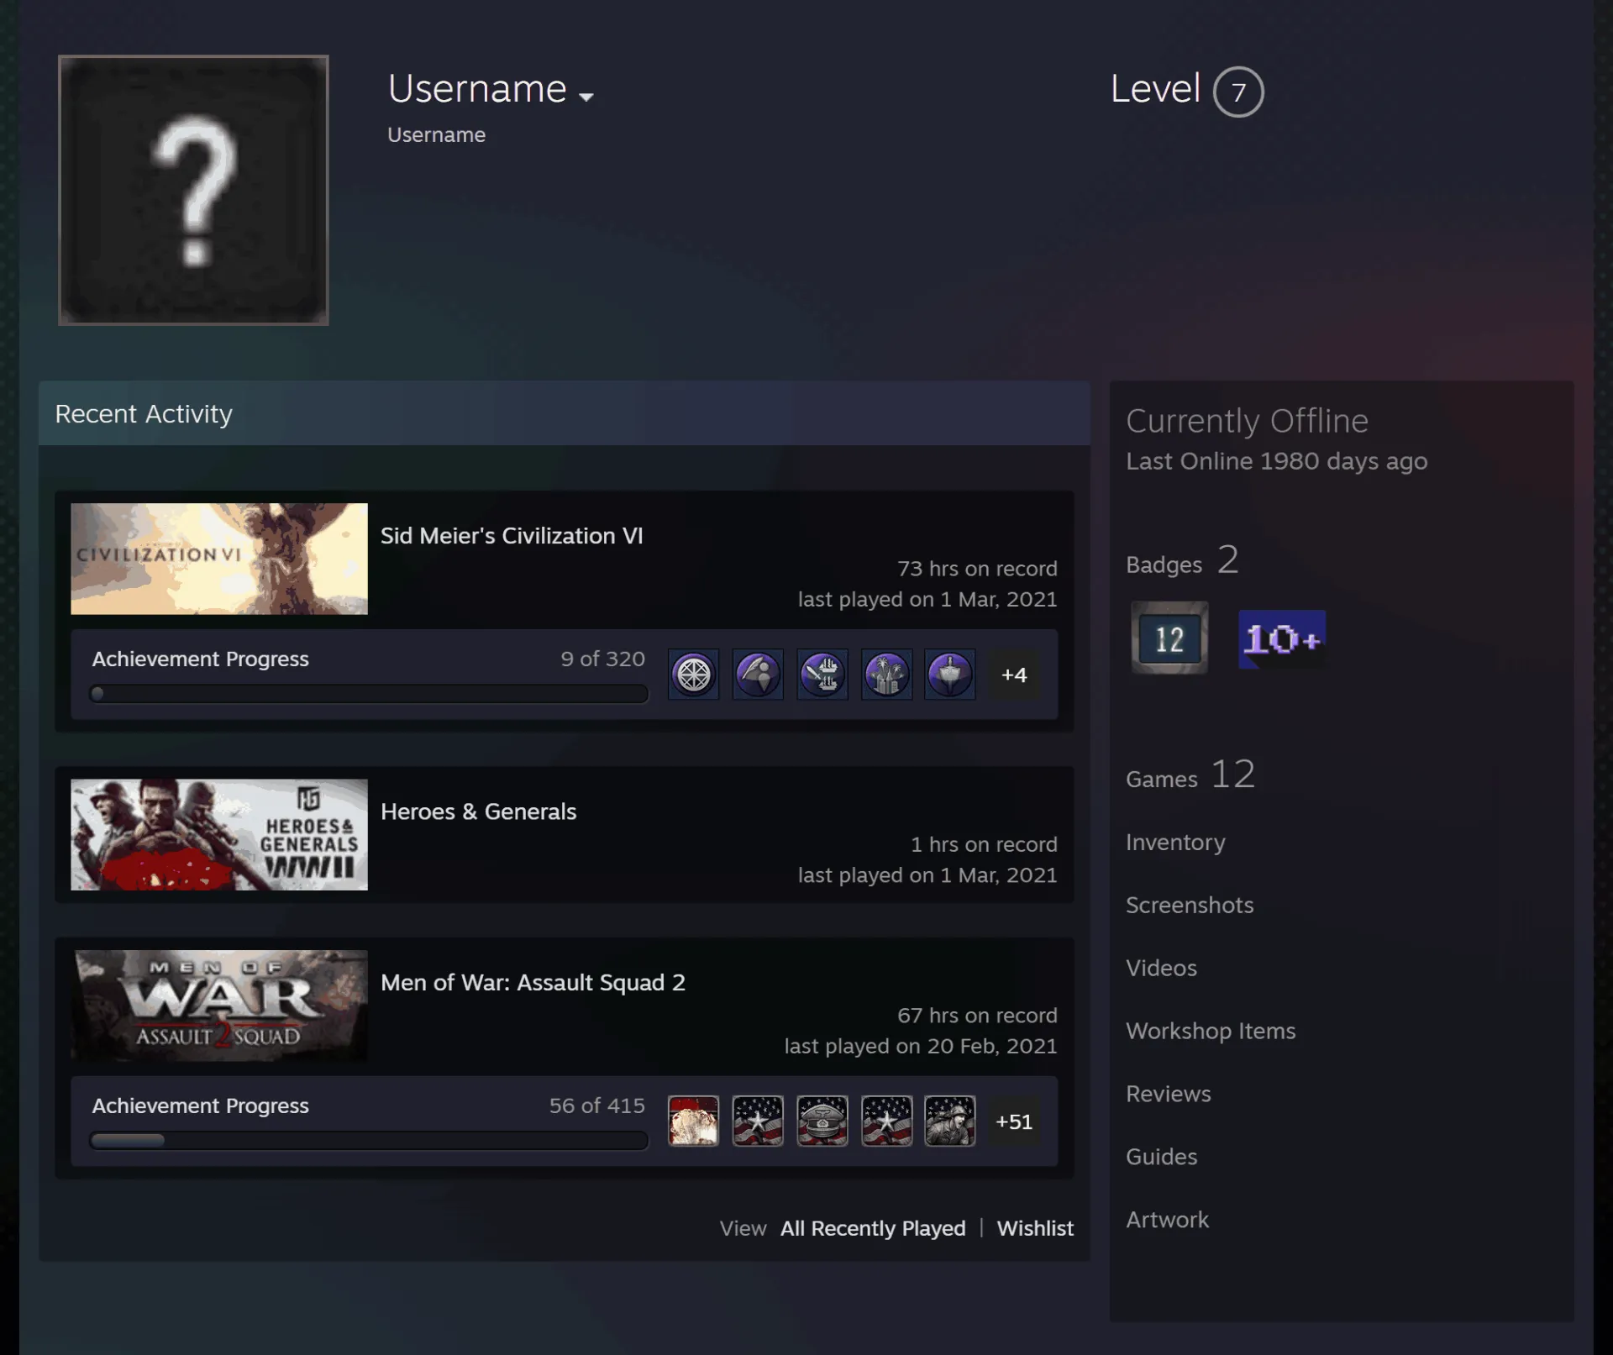Open the Screenshots link
The height and width of the screenshot is (1355, 1613).
pyautogui.click(x=1190, y=905)
